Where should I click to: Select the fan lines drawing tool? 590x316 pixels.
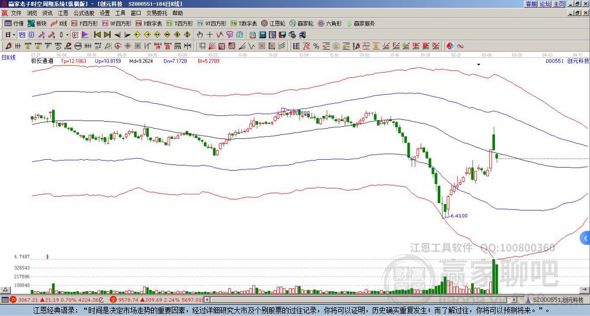(212, 46)
